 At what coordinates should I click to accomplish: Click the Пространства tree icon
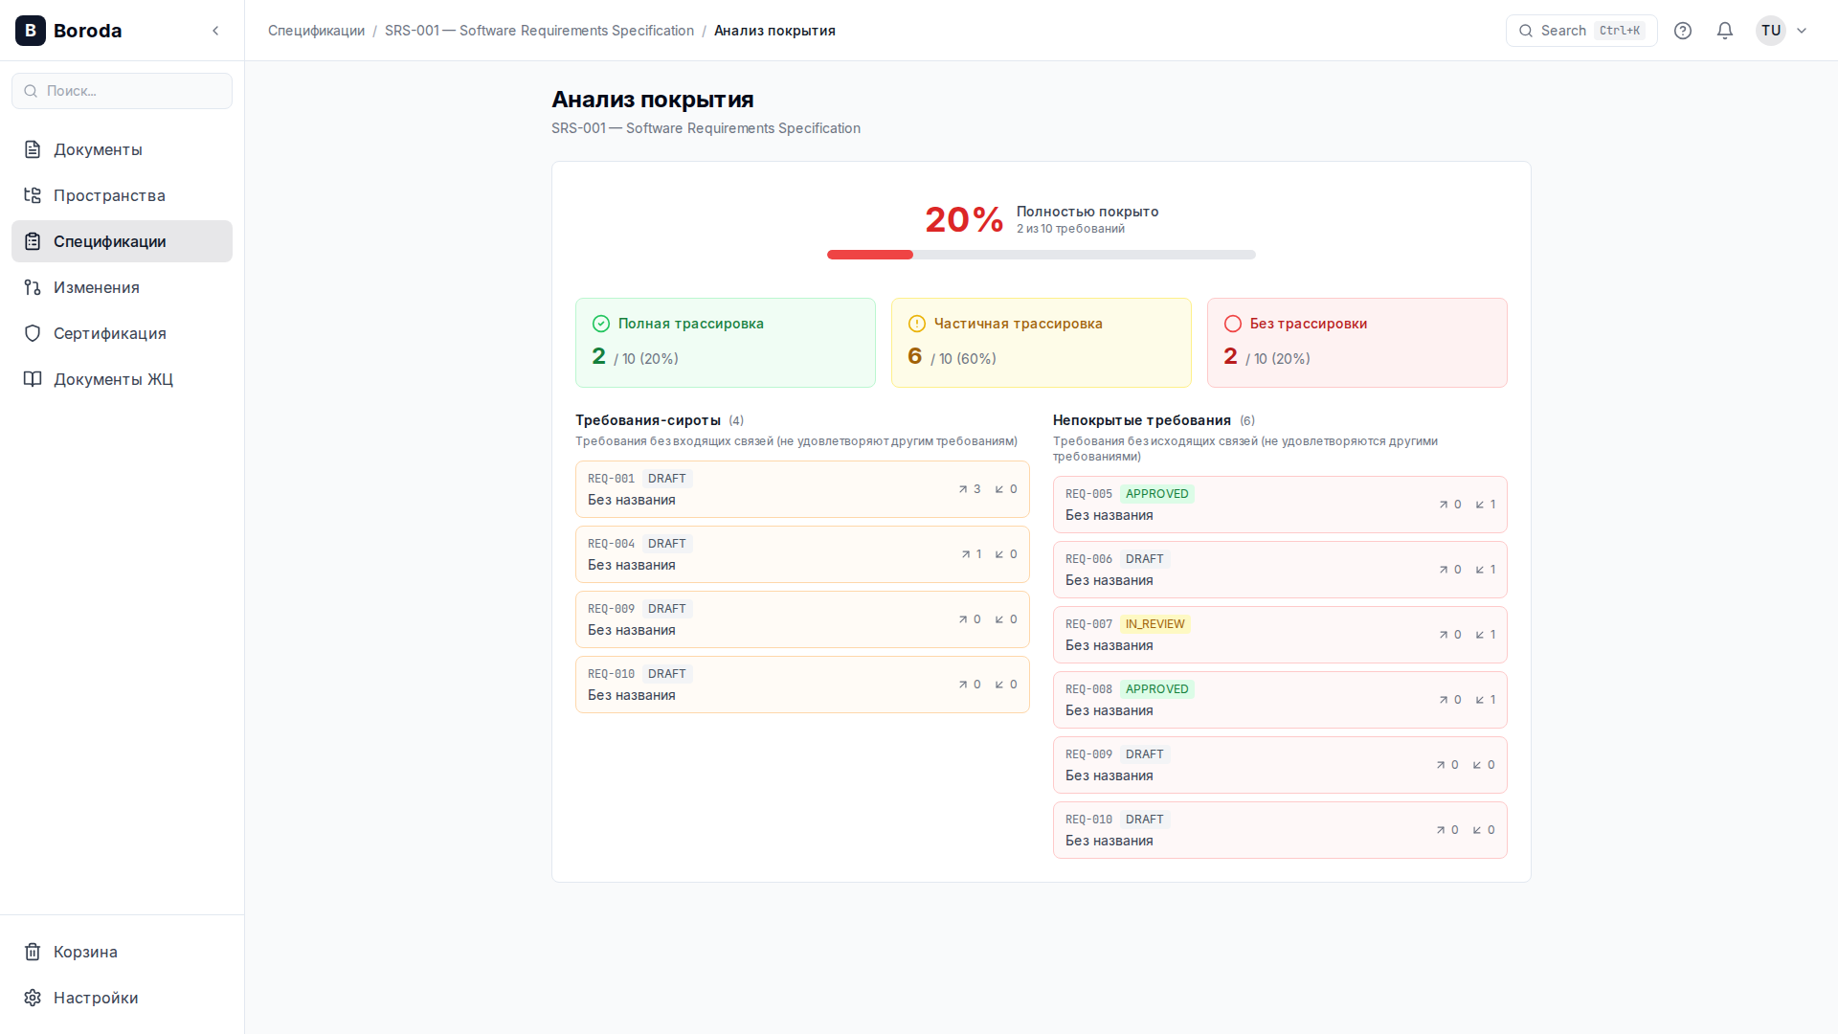coord(33,195)
